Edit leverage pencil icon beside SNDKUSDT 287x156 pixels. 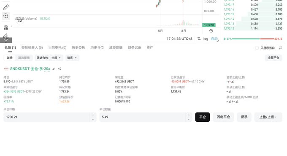54,69
